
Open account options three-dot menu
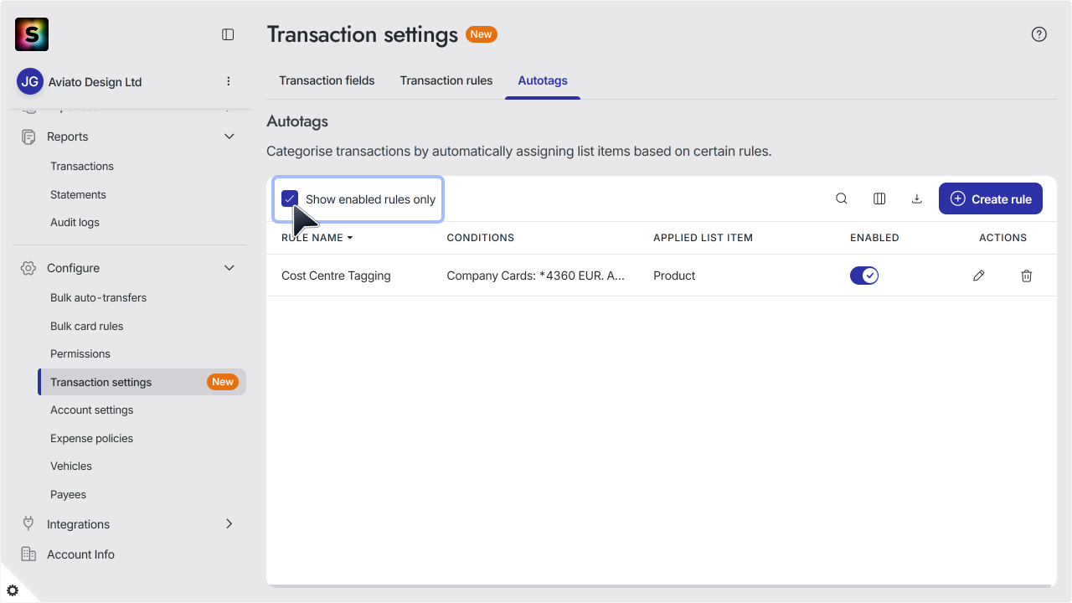pos(229,81)
